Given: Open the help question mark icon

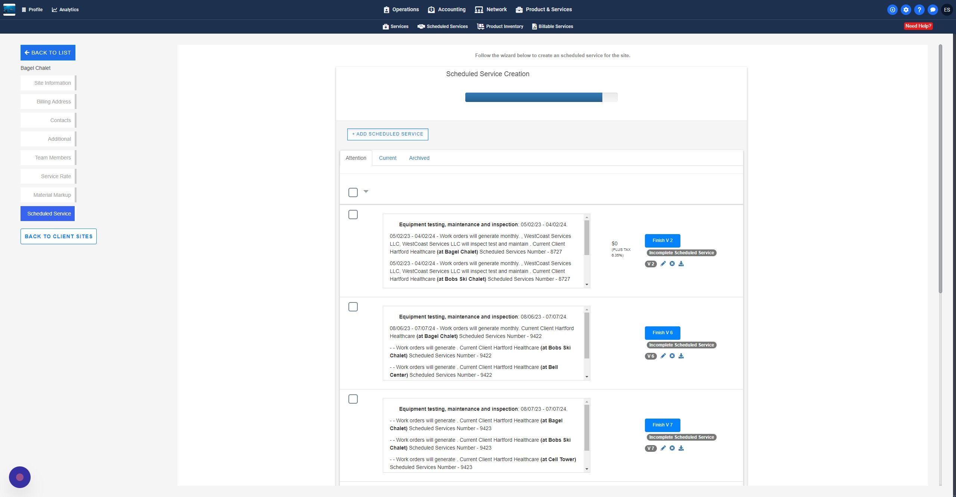Looking at the screenshot, I should pyautogui.click(x=919, y=10).
